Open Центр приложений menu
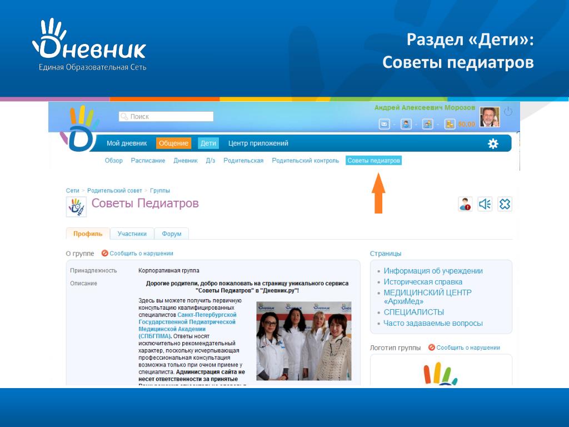This screenshot has width=569, height=427. click(258, 143)
